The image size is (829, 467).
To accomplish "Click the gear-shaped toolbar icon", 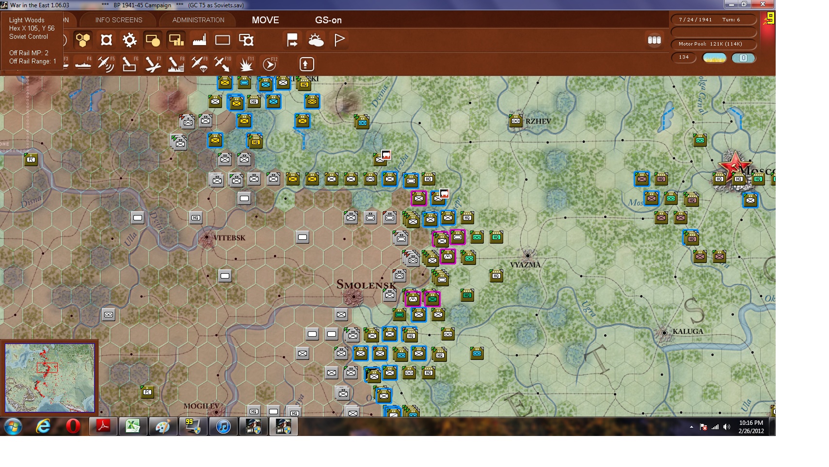I will (129, 40).
